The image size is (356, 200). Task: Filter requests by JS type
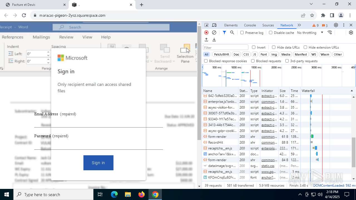coord(254,54)
